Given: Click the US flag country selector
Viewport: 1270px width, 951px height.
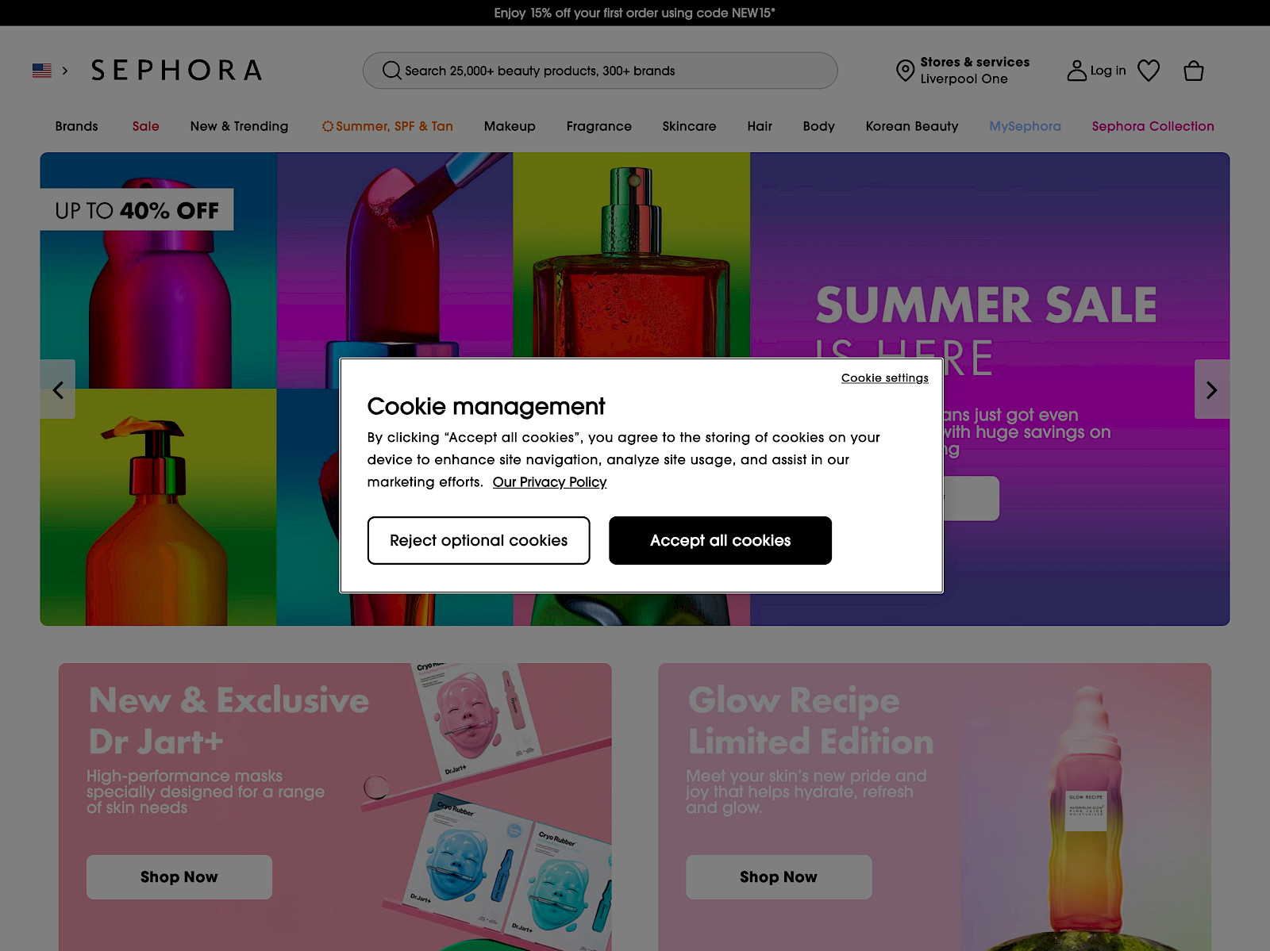Looking at the screenshot, I should click(x=42, y=71).
